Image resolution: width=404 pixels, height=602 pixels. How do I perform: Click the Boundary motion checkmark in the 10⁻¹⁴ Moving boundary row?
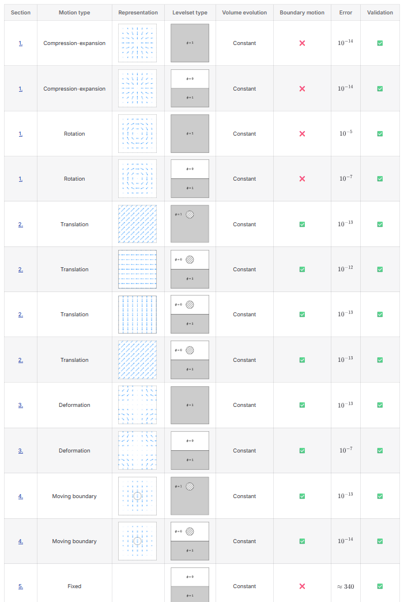tap(302, 541)
